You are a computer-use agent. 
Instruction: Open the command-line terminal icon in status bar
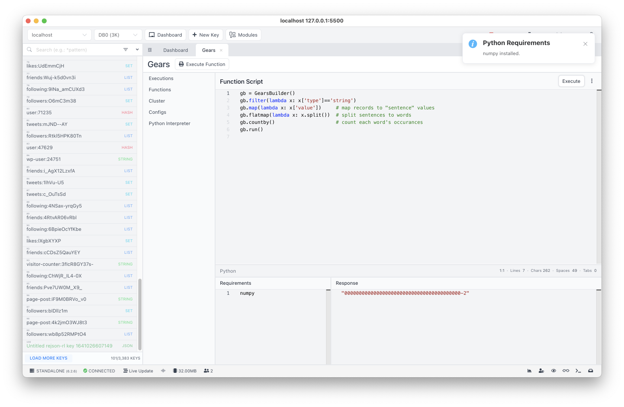point(578,371)
